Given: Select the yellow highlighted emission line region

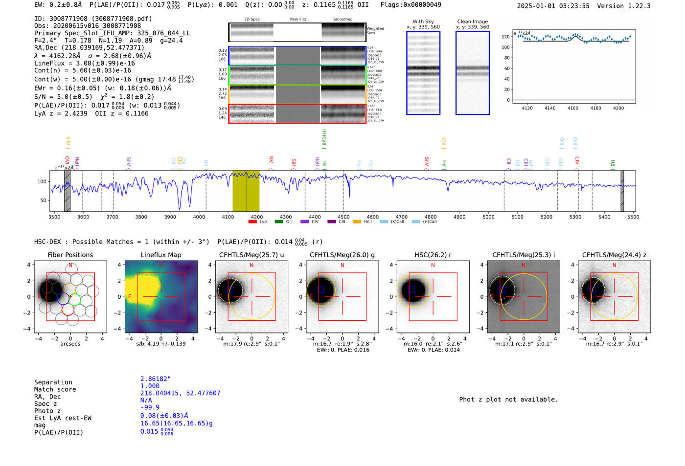Looking at the screenshot, I should [x=246, y=191].
